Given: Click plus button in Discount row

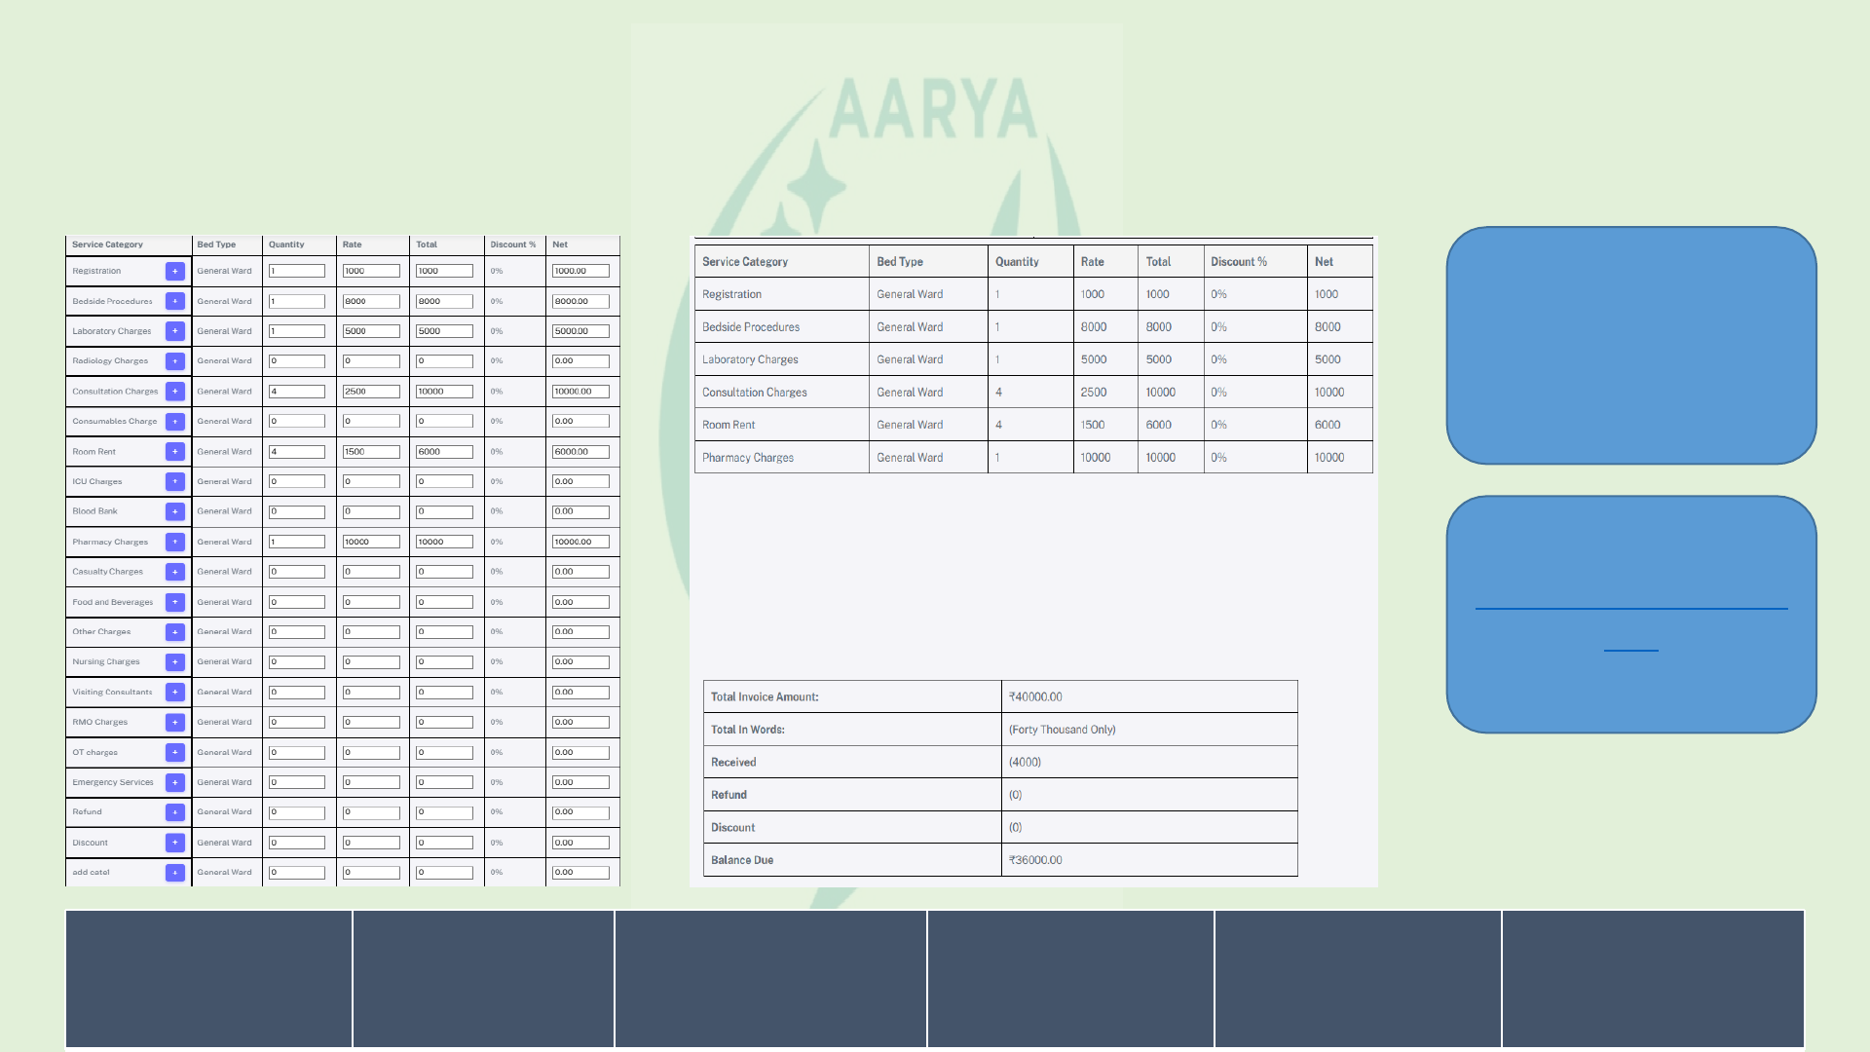Looking at the screenshot, I should click(x=175, y=843).
